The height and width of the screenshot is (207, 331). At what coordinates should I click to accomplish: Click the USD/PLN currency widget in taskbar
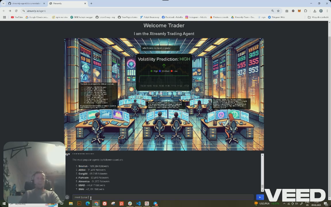coord(267,204)
